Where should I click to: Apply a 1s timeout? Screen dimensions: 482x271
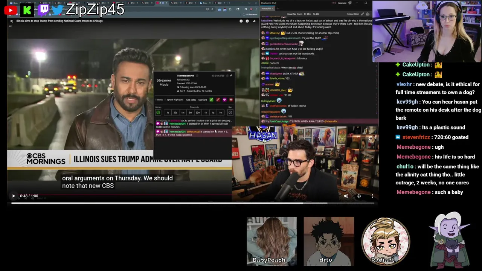[168, 113]
